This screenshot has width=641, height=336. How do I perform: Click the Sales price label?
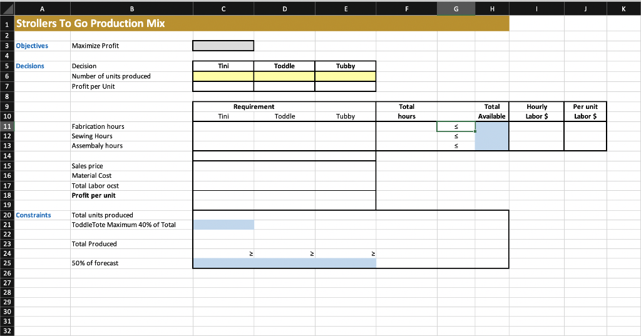click(88, 166)
